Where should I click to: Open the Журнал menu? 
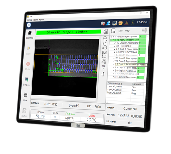tap(41, 19)
